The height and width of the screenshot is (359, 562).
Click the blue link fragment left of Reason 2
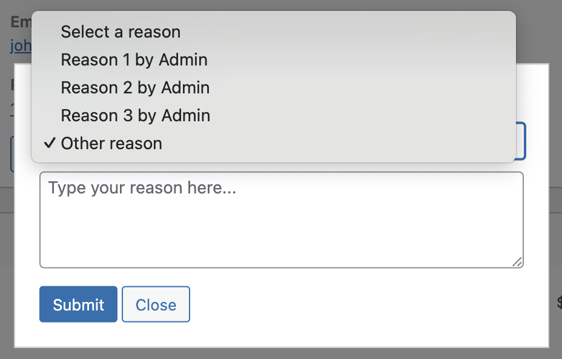point(12,110)
